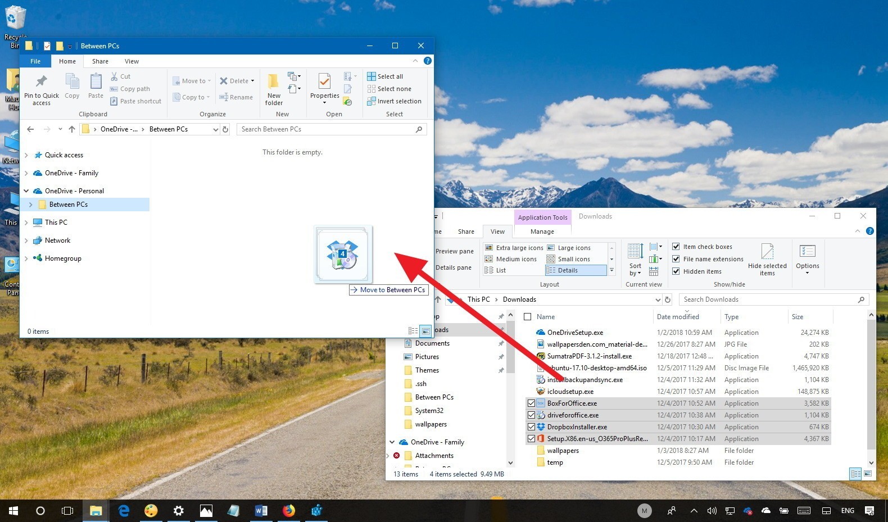Expand OneDrive - Family in Between PCs window
888x522 pixels.
click(x=26, y=173)
